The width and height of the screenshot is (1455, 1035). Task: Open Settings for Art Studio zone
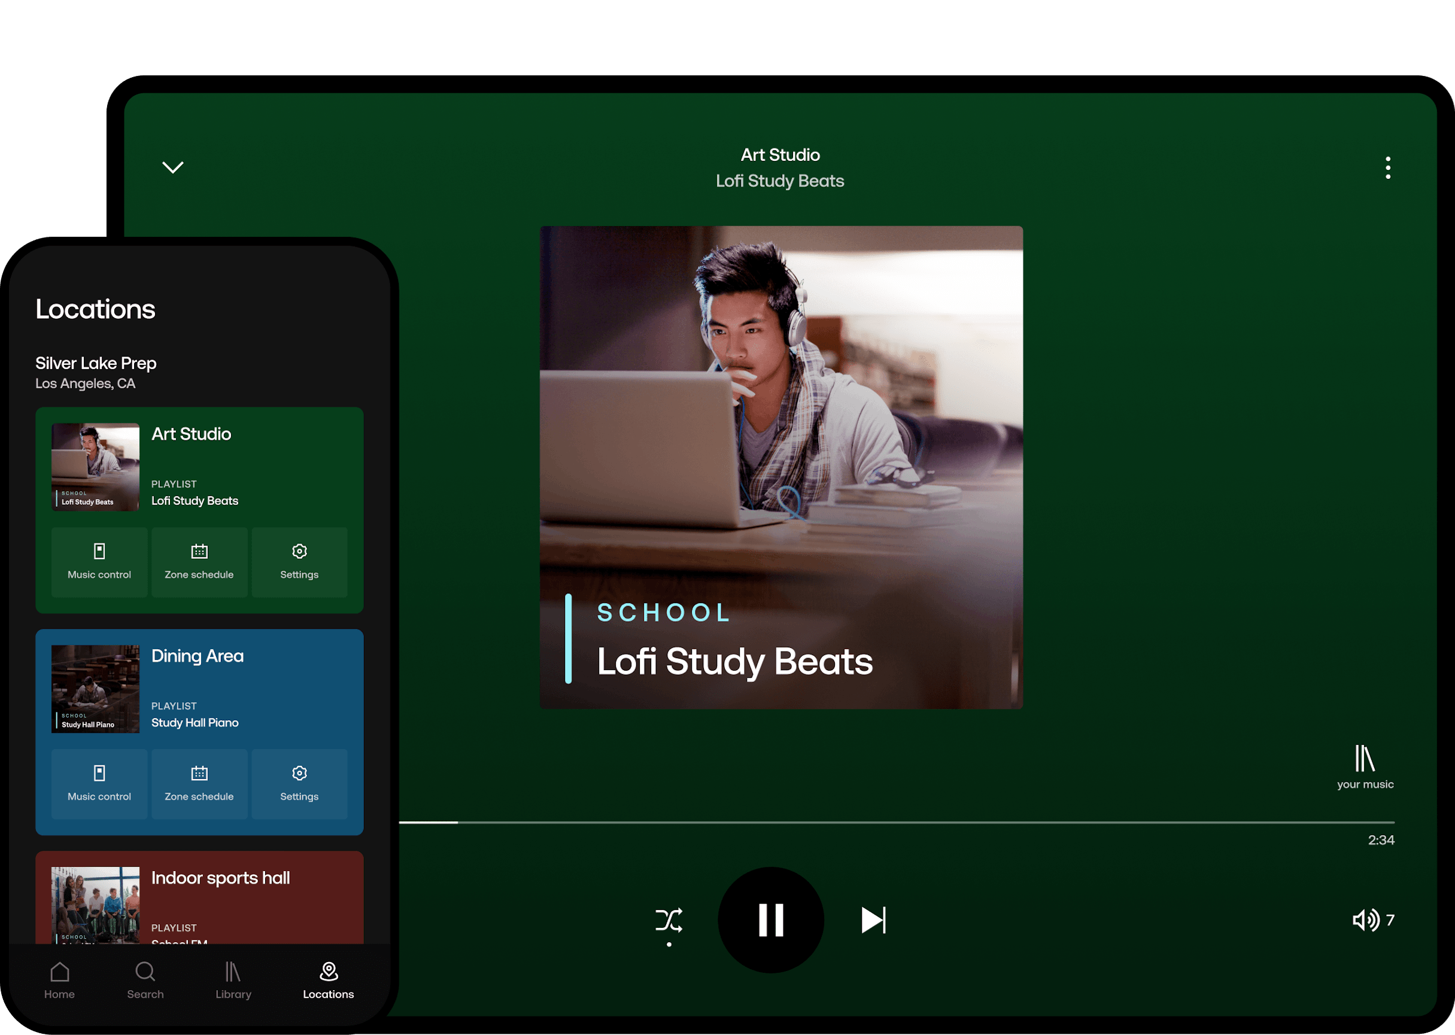299,562
